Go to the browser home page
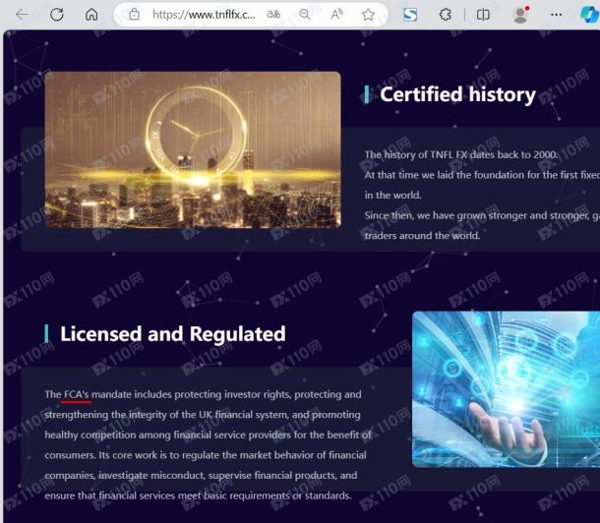 [x=91, y=15]
